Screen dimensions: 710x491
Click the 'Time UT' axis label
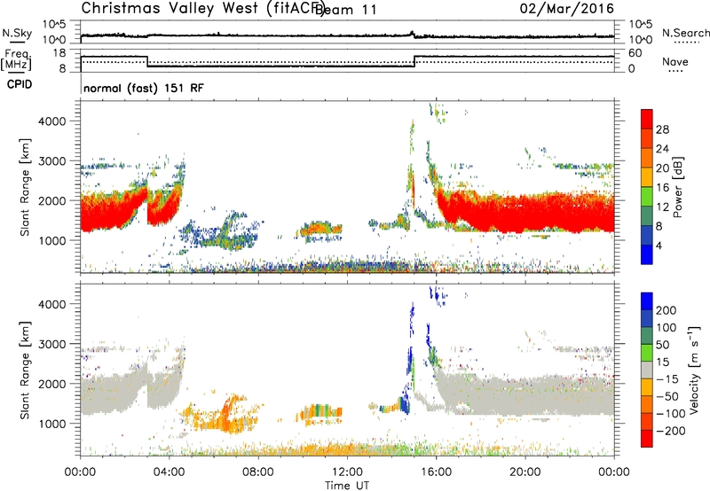pyautogui.click(x=347, y=486)
